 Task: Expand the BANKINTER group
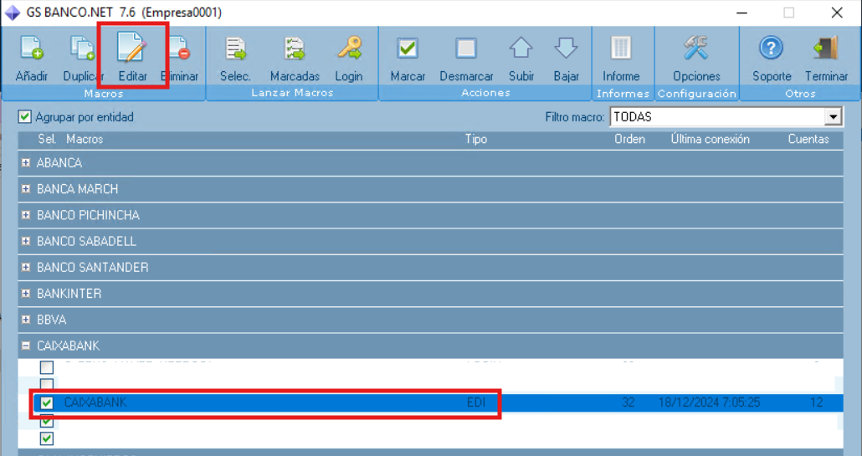[26, 294]
